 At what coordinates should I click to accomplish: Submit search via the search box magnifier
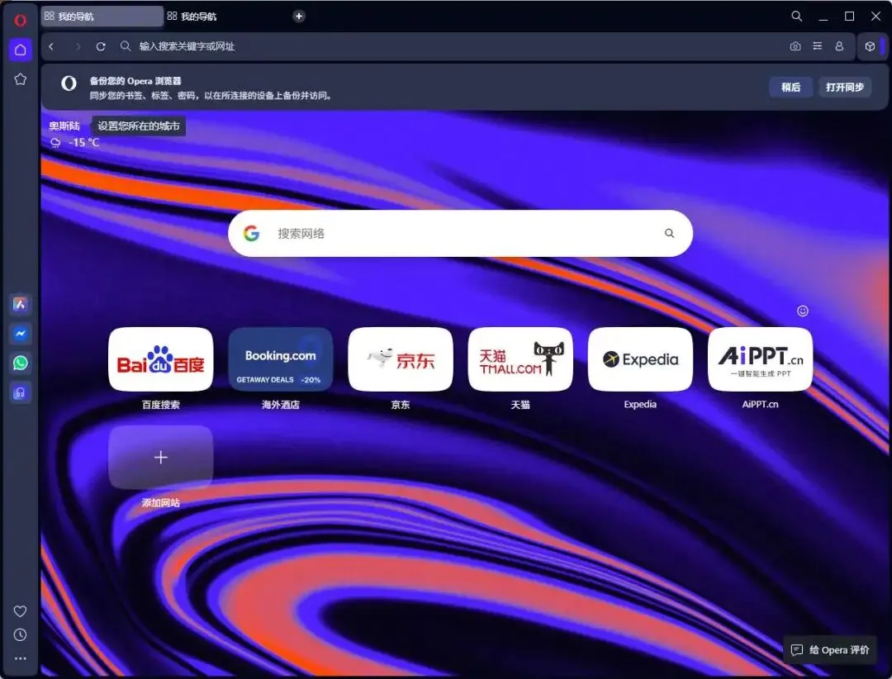tap(670, 233)
